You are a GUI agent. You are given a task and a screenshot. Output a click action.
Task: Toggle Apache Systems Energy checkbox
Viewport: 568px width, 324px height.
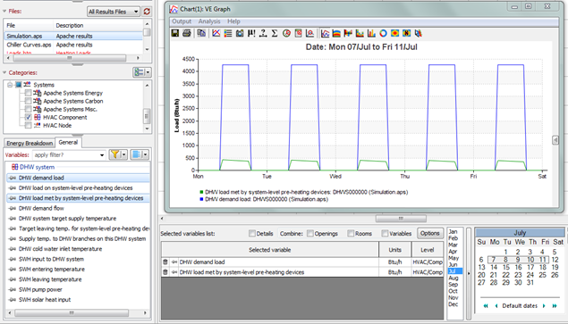click(28, 93)
